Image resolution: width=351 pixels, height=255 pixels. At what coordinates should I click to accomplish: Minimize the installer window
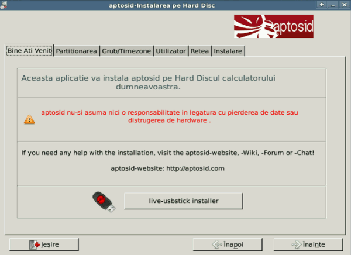coord(333,5)
